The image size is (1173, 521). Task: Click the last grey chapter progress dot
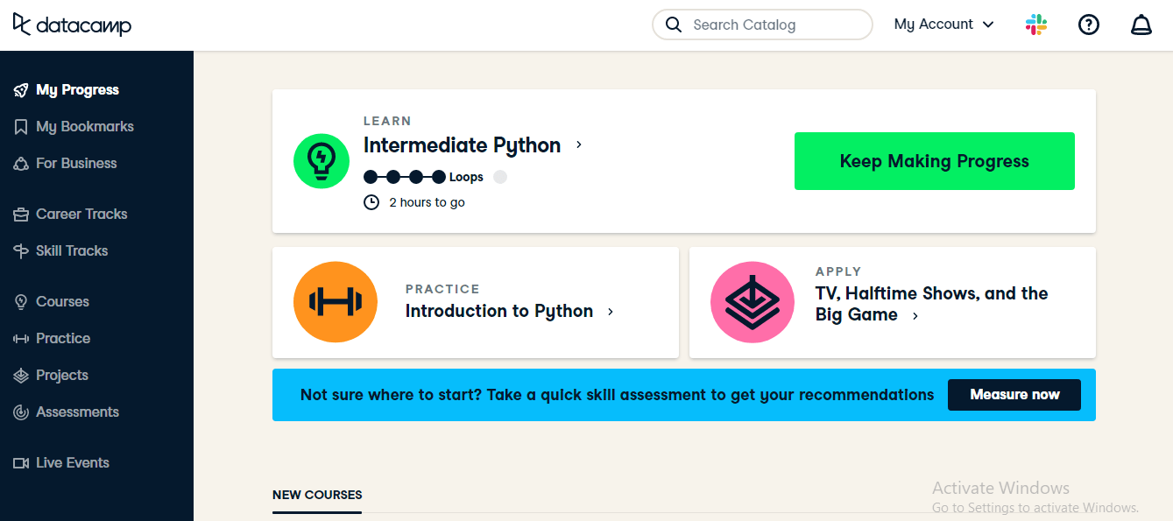point(500,177)
